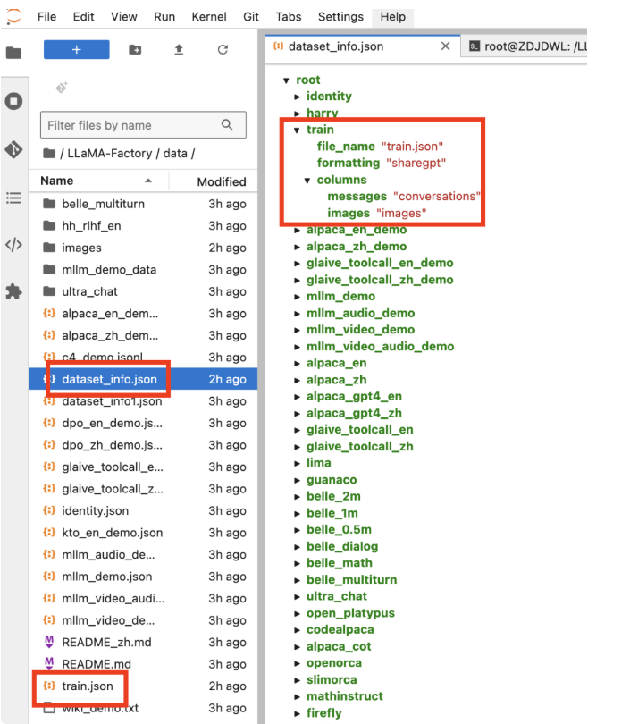Viewport: 630px width, 724px height.
Task: Select the README_zh.md file
Action: (144, 643)
